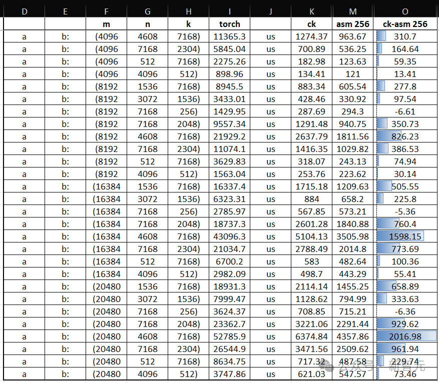Select column header M

(353, 11)
